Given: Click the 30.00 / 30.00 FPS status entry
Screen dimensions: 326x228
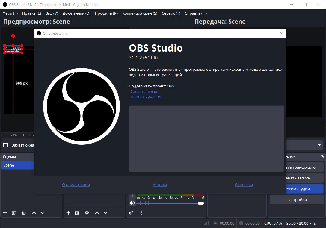Looking at the screenshot, I should point(301,223).
